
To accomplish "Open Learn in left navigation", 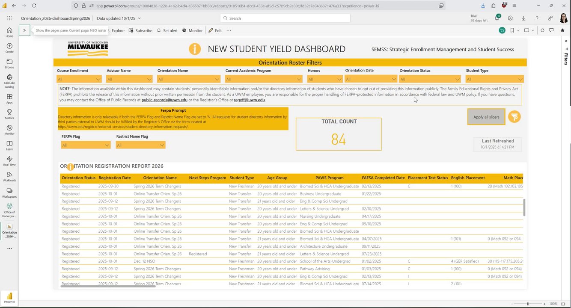I will pyautogui.click(x=9, y=146).
